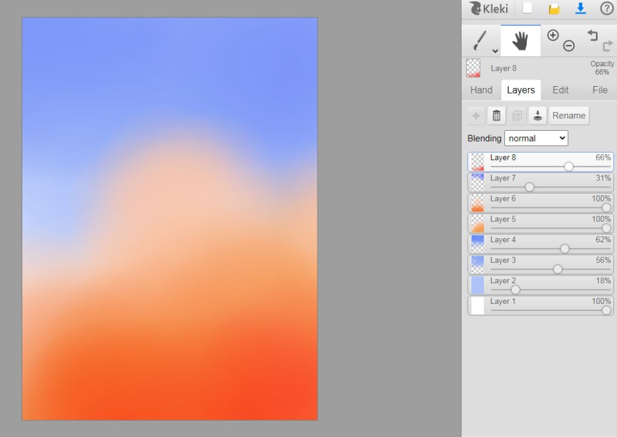The width and height of the screenshot is (617, 437).
Task: Expand the brush tool chevron menu
Action: coord(495,51)
